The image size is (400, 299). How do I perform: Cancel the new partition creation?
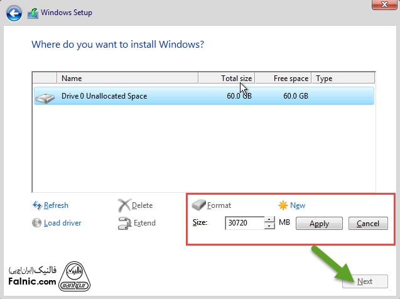tap(368, 224)
